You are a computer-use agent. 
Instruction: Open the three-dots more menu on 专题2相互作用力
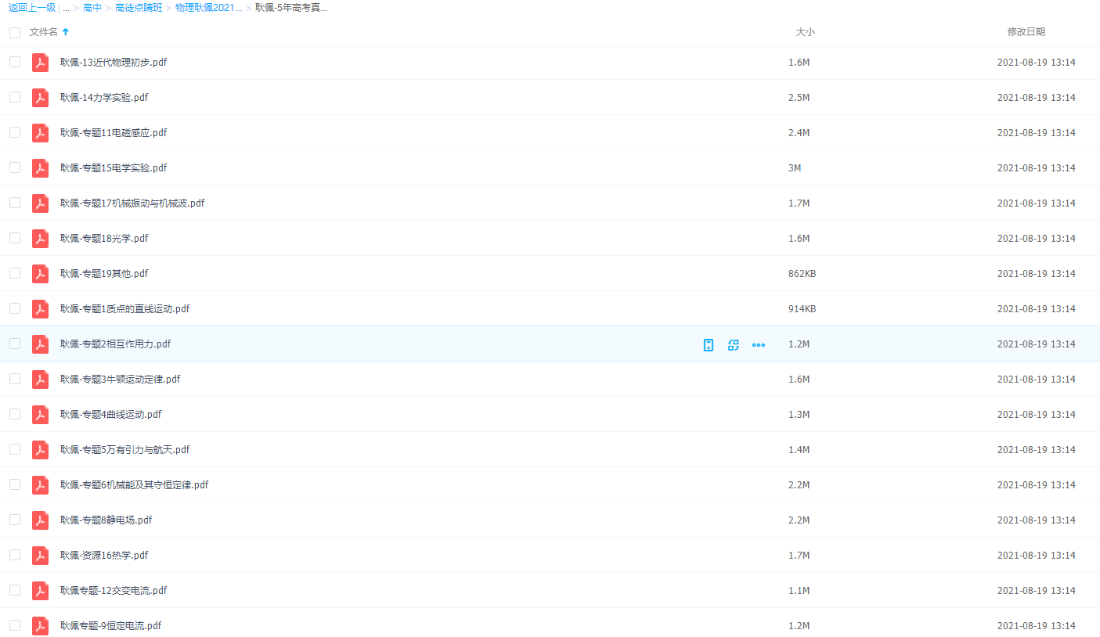(x=758, y=345)
